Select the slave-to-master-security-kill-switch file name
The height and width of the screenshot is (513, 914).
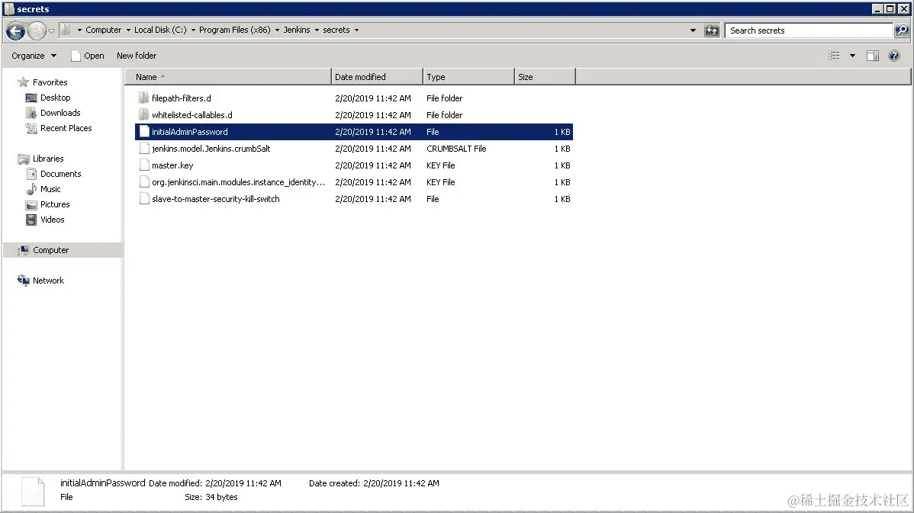point(216,199)
